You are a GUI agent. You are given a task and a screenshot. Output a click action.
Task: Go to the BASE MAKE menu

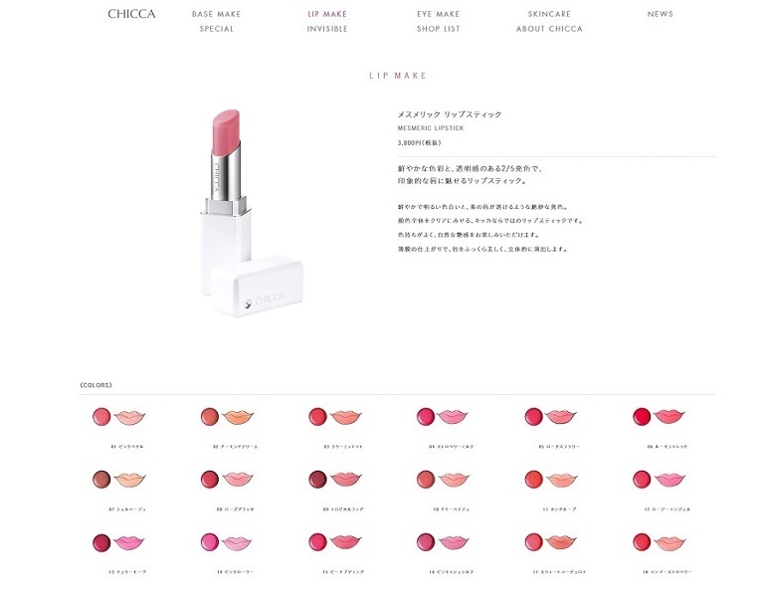coord(217,14)
